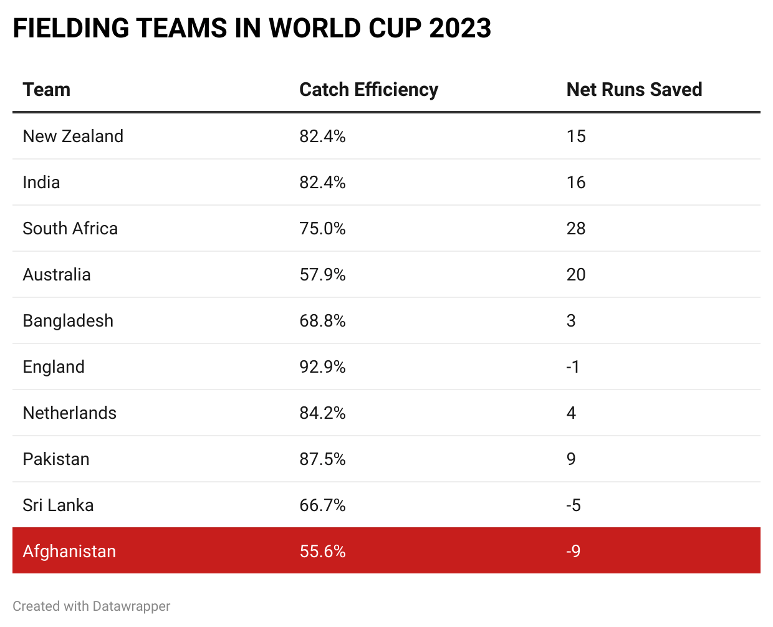Click Afghanistan's 55.6% catch efficiency
The image size is (773, 627).
pyautogui.click(x=322, y=552)
